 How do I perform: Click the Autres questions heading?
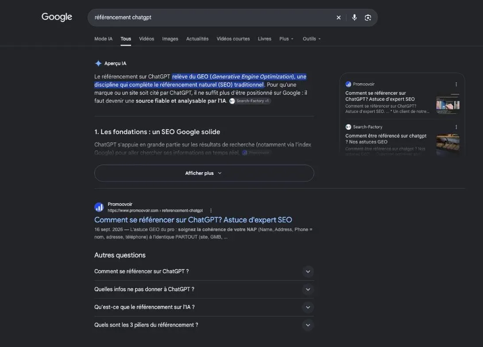120,255
